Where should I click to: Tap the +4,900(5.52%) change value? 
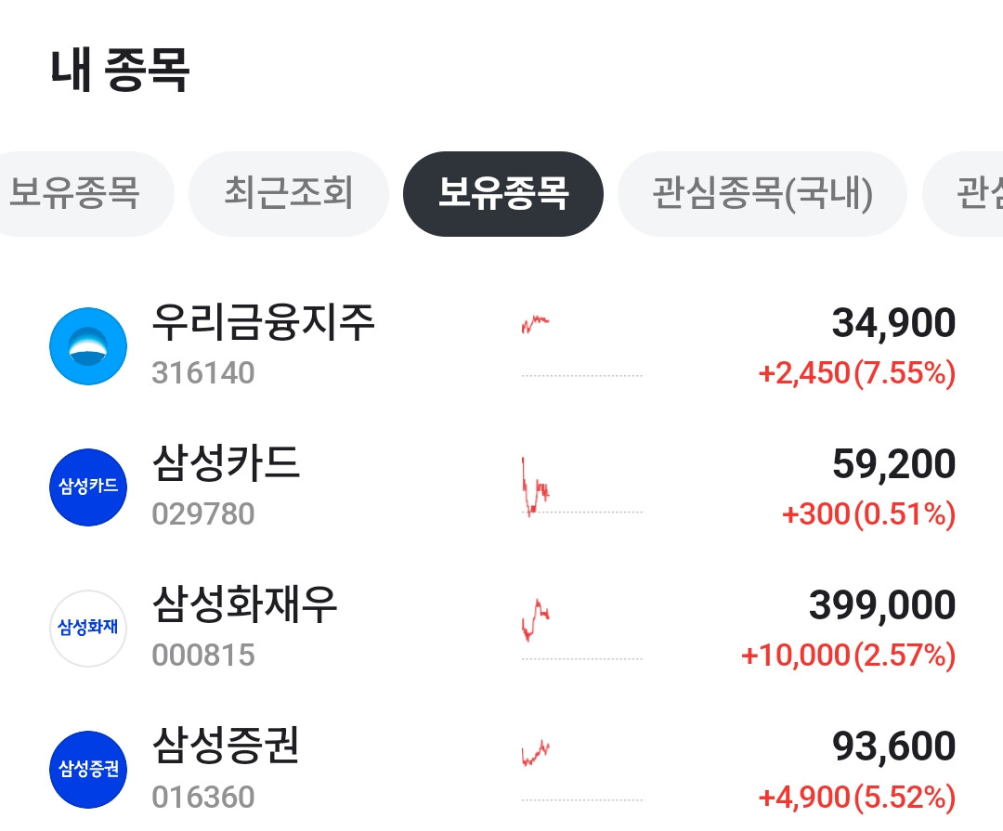pyautogui.click(x=857, y=797)
